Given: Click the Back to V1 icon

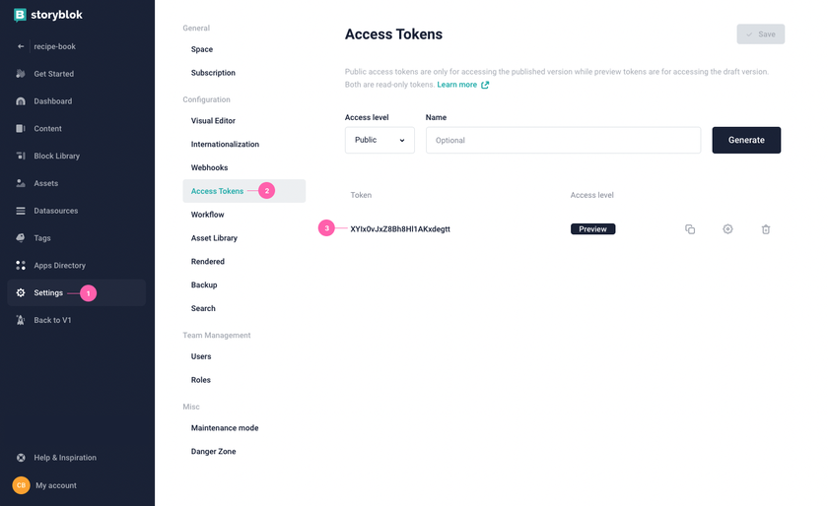Looking at the screenshot, I should (21, 320).
